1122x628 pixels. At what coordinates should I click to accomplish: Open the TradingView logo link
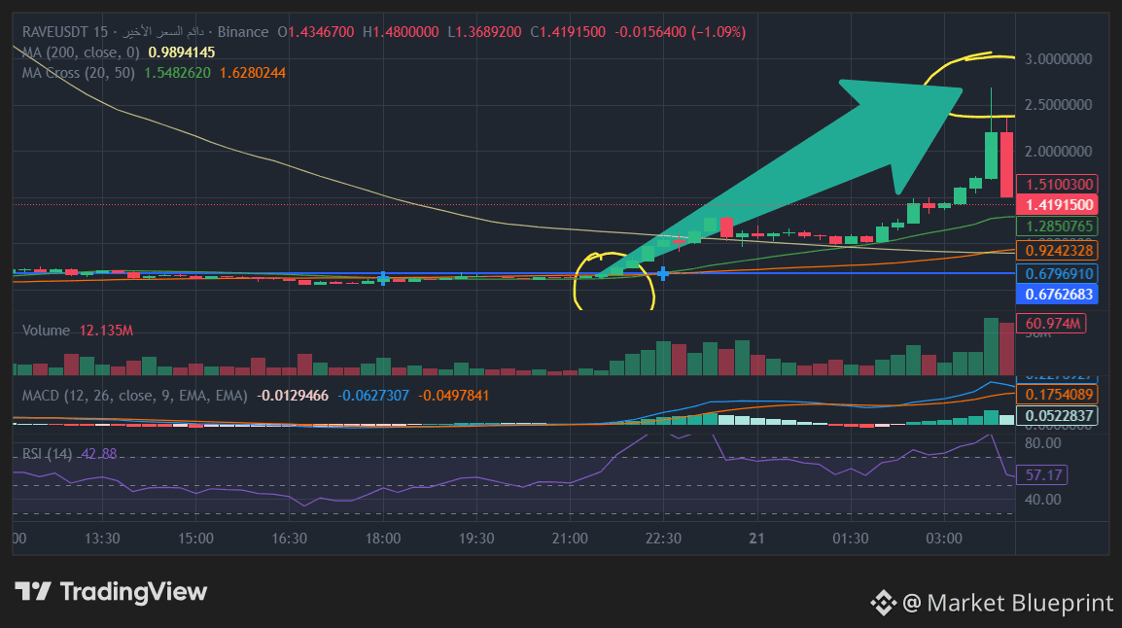(112, 591)
